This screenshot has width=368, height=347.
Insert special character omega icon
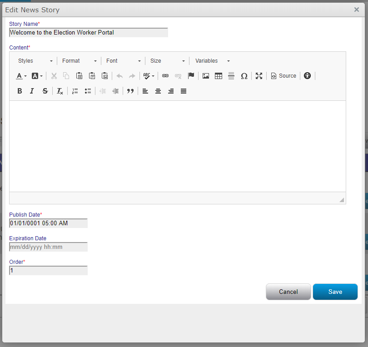coord(244,76)
